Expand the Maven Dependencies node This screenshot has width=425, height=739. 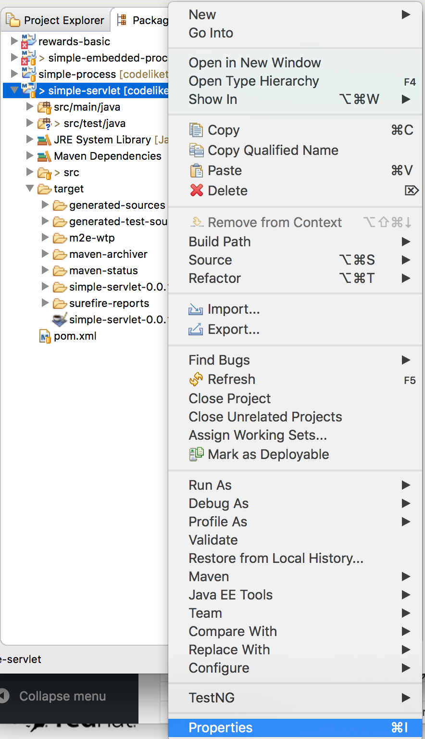[x=30, y=156]
